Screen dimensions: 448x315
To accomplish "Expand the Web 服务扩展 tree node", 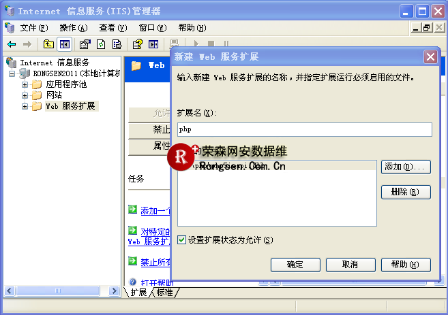I will [25, 106].
